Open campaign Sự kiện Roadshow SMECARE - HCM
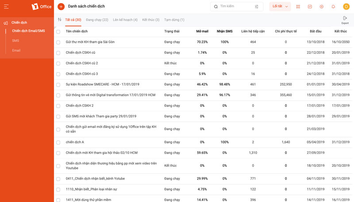354x202 pixels. 103,84
